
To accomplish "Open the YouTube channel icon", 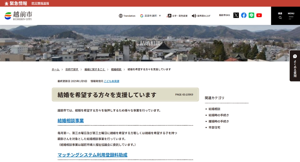I will 259,15.
